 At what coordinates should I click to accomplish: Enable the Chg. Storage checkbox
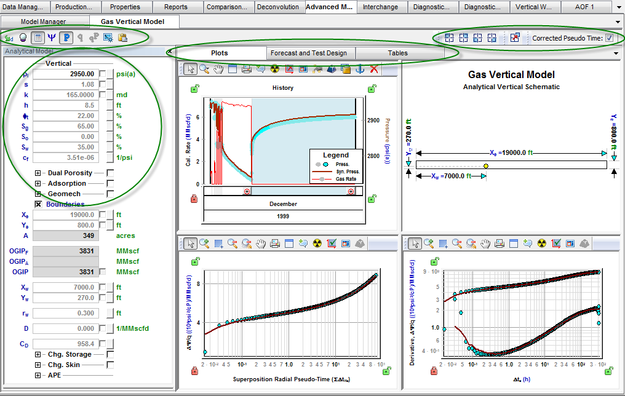(110, 354)
